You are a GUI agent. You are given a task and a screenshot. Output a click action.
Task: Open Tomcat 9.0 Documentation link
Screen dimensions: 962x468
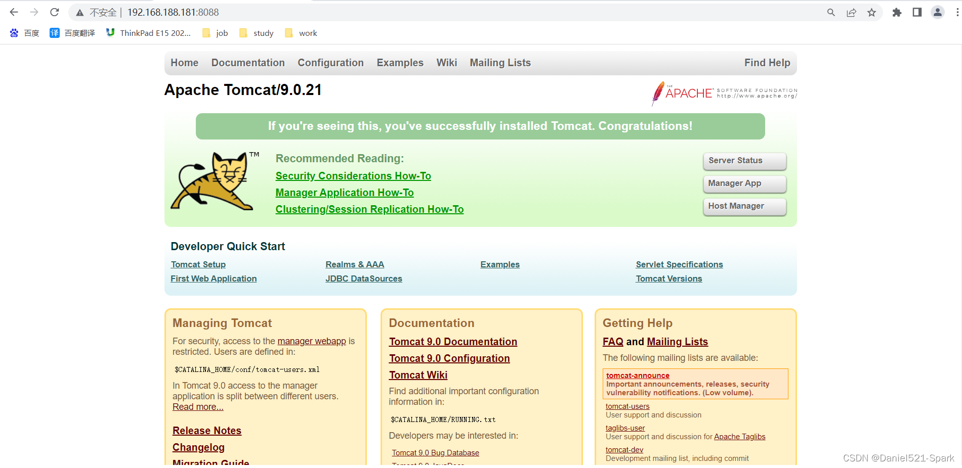pyautogui.click(x=453, y=342)
